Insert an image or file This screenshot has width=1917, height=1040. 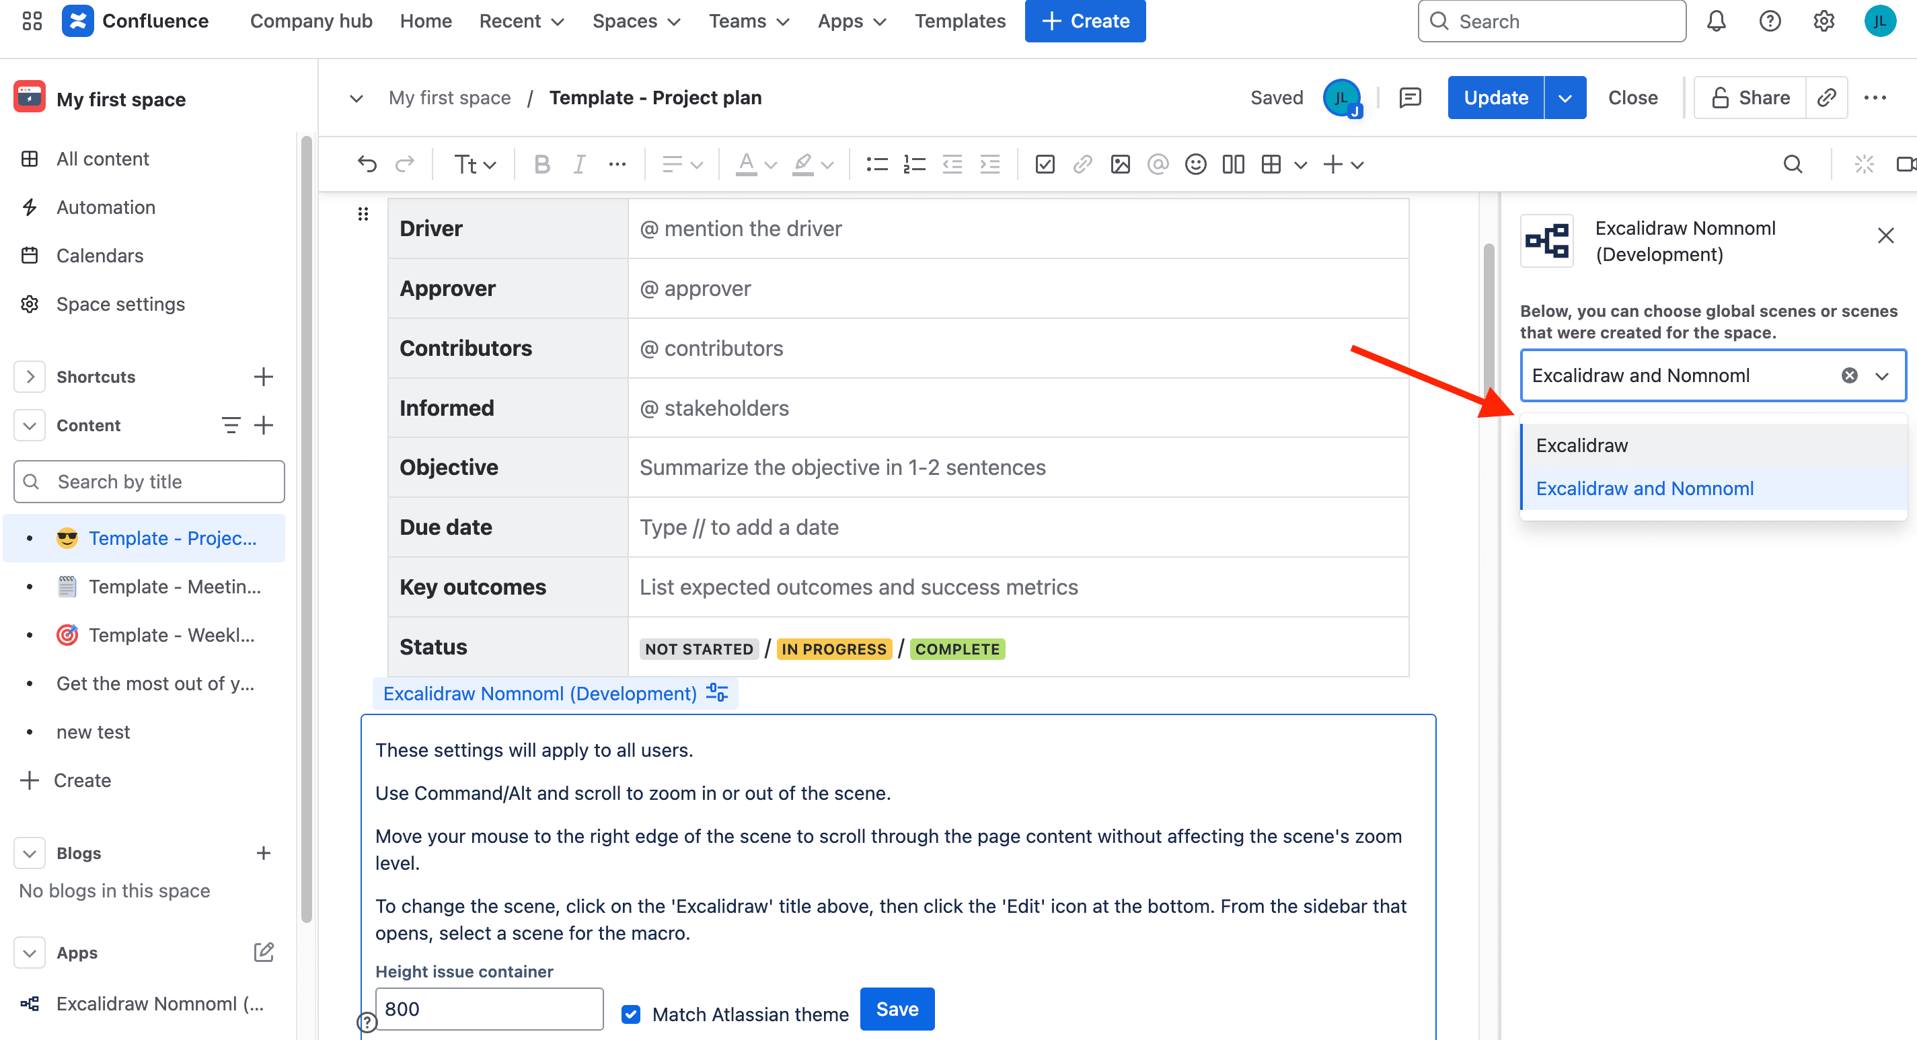pyautogui.click(x=1120, y=165)
